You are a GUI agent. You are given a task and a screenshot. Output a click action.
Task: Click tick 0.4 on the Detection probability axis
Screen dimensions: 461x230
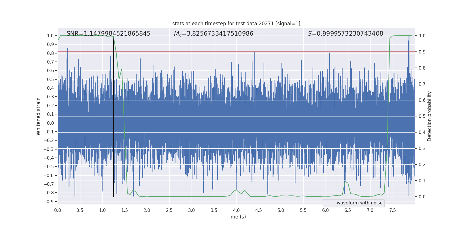pos(422,132)
